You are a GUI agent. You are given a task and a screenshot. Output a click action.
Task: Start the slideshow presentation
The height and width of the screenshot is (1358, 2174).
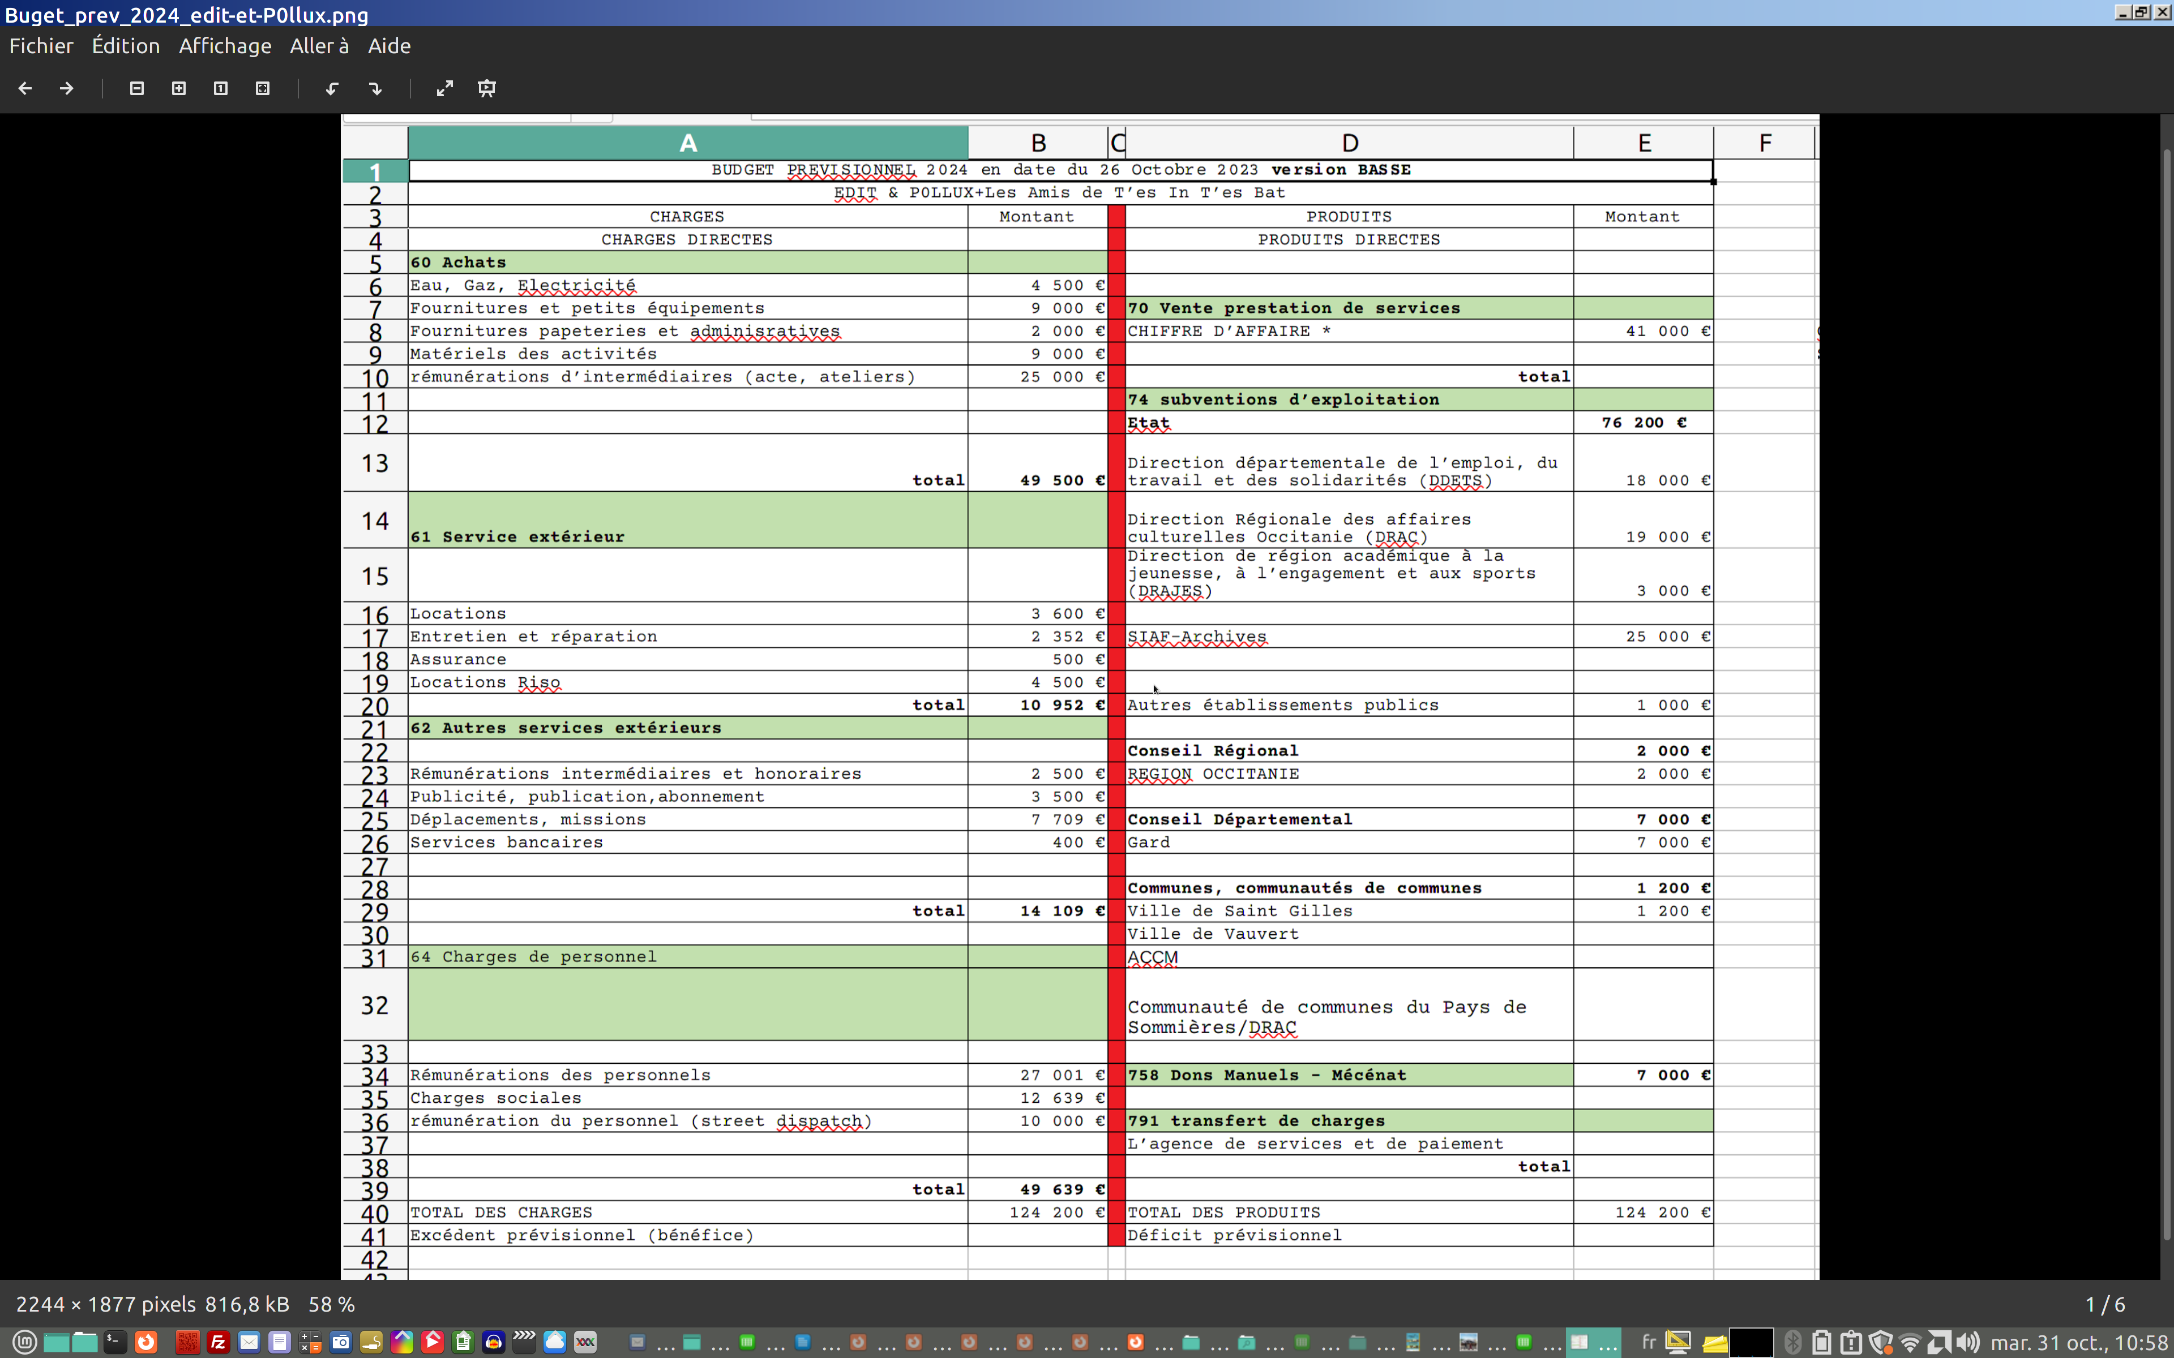(487, 88)
